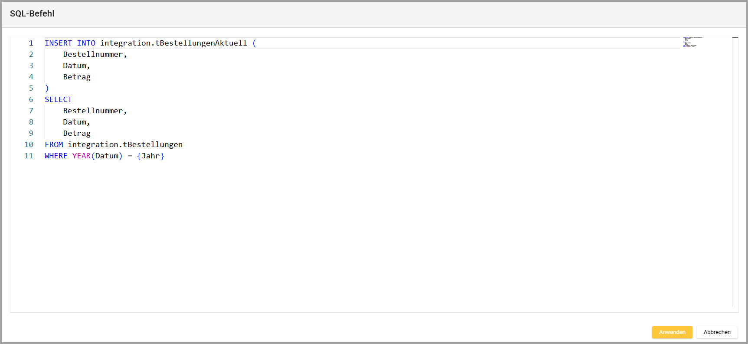Click the INTO keyword on line 1
The image size is (748, 344).
tap(86, 43)
